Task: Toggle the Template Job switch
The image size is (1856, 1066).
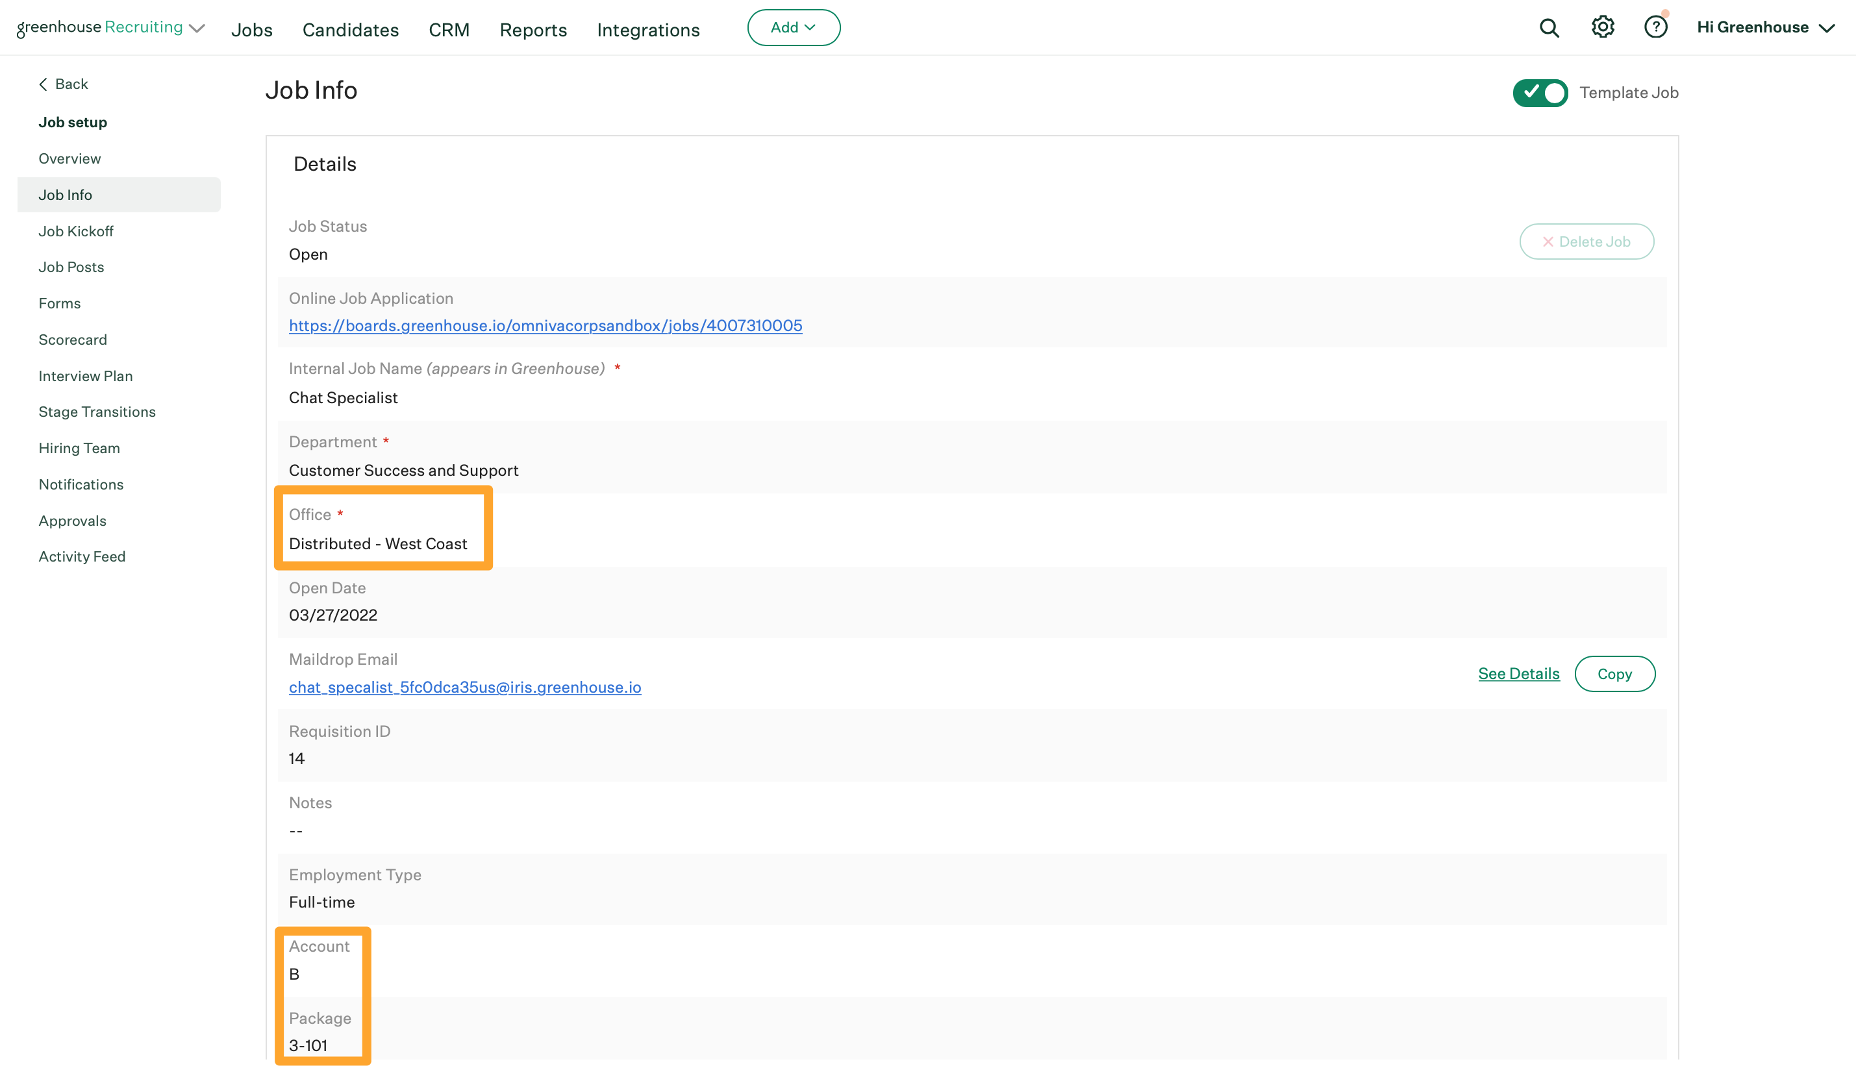Action: point(1540,93)
